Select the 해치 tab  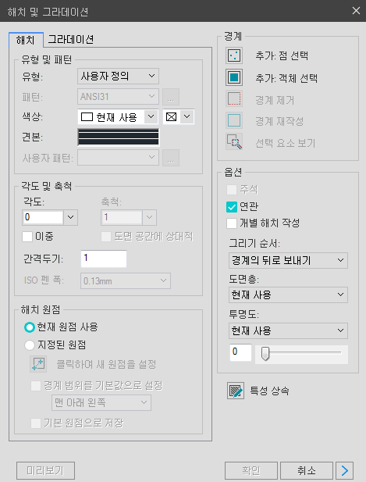point(26,40)
